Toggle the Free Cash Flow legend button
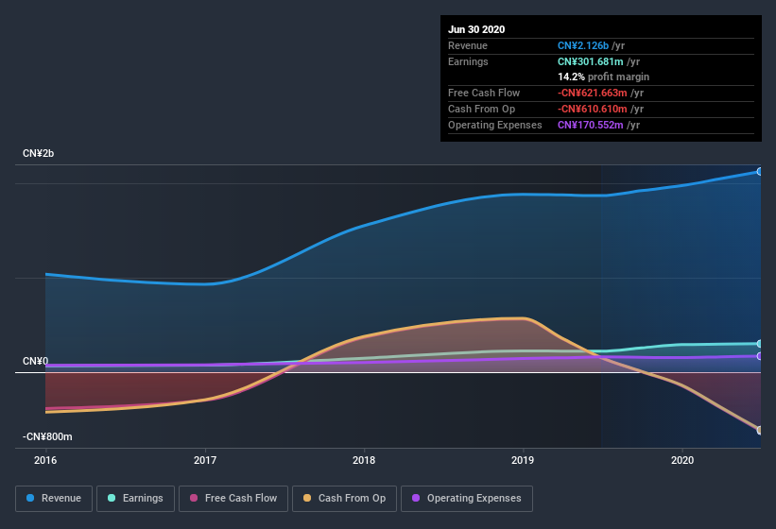 click(x=233, y=499)
